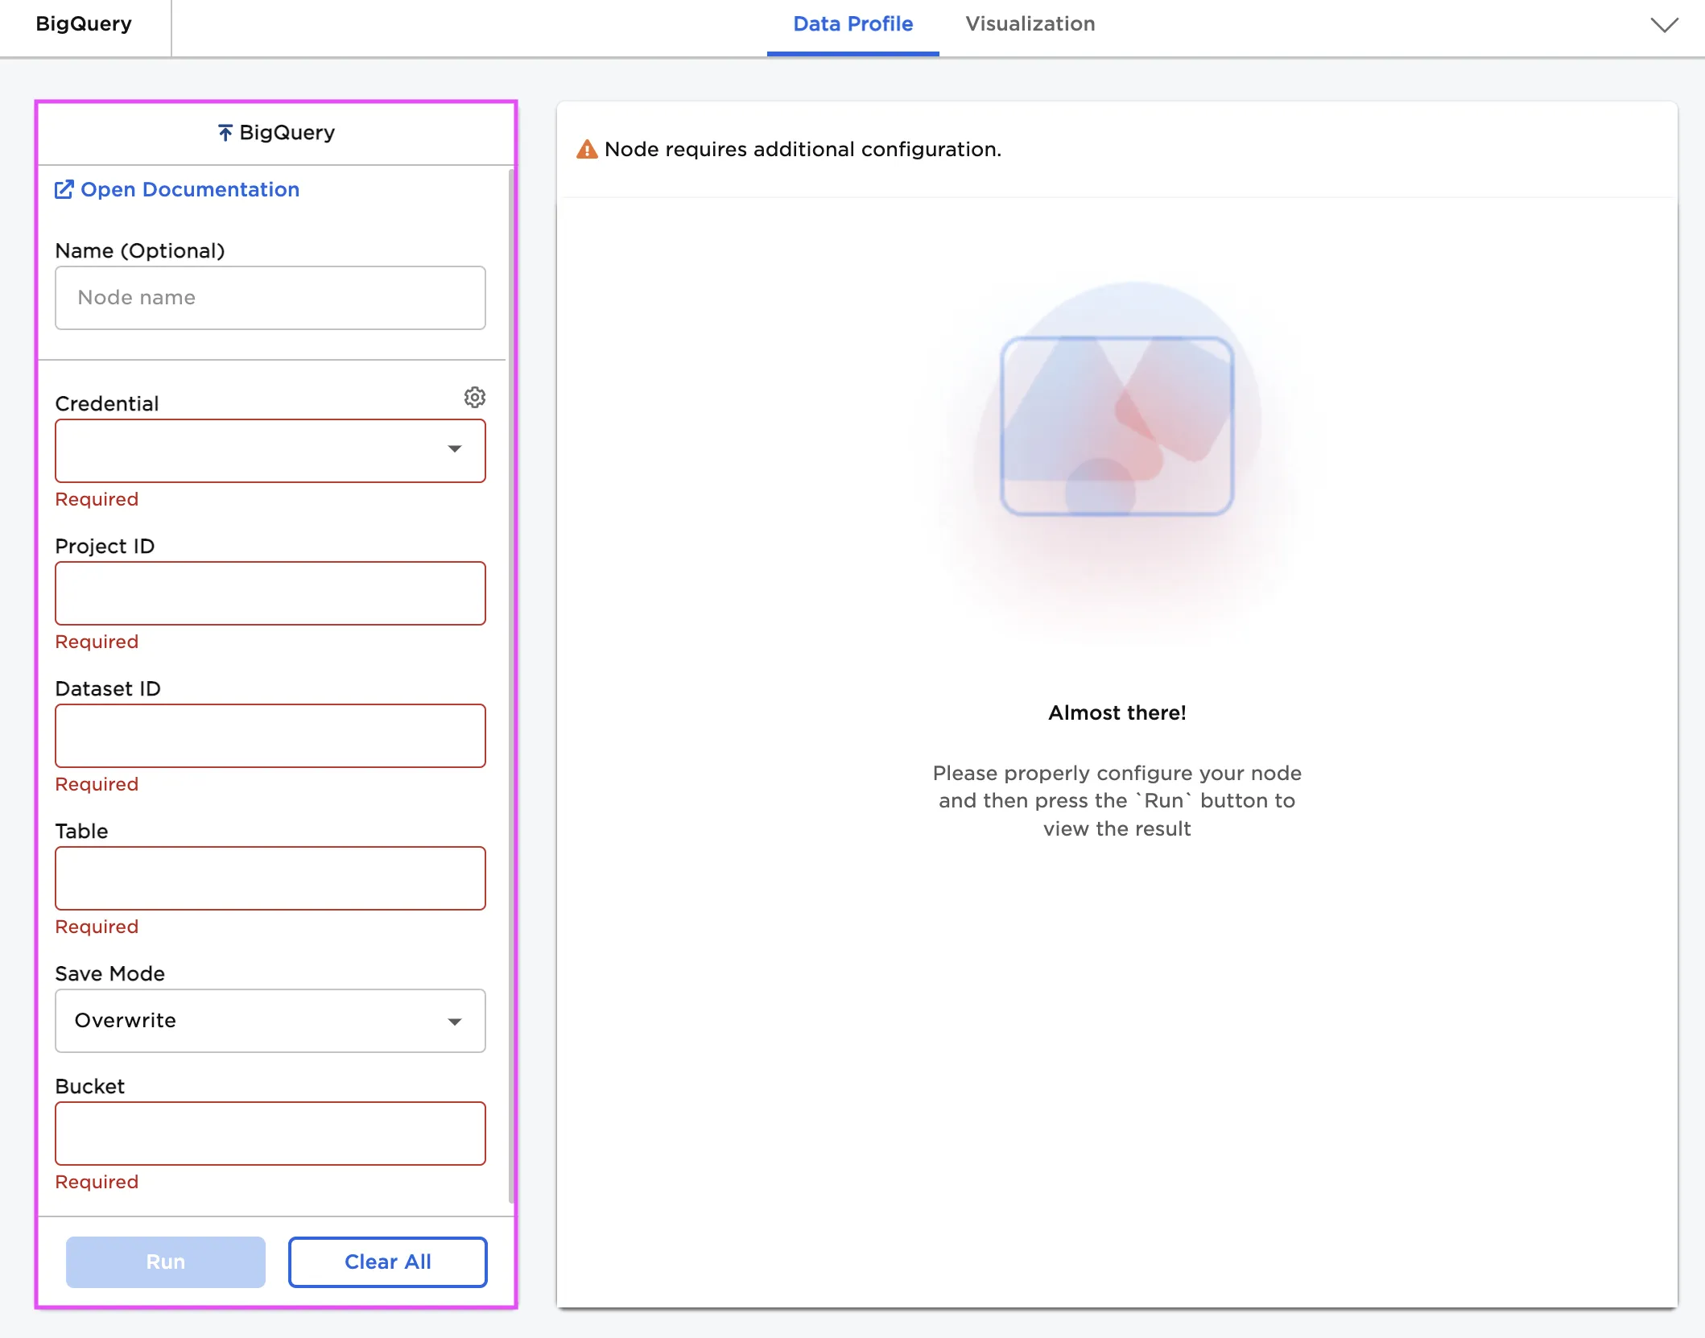
Task: Open credential settings via the gear icon
Action: [474, 397]
